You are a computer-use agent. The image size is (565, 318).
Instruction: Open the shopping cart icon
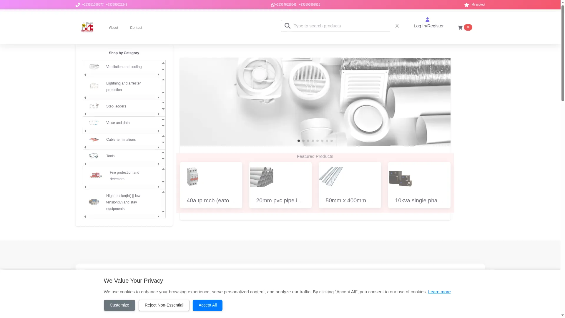pos(460,28)
